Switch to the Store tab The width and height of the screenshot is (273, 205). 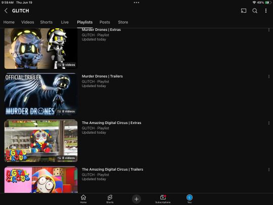[123, 22]
